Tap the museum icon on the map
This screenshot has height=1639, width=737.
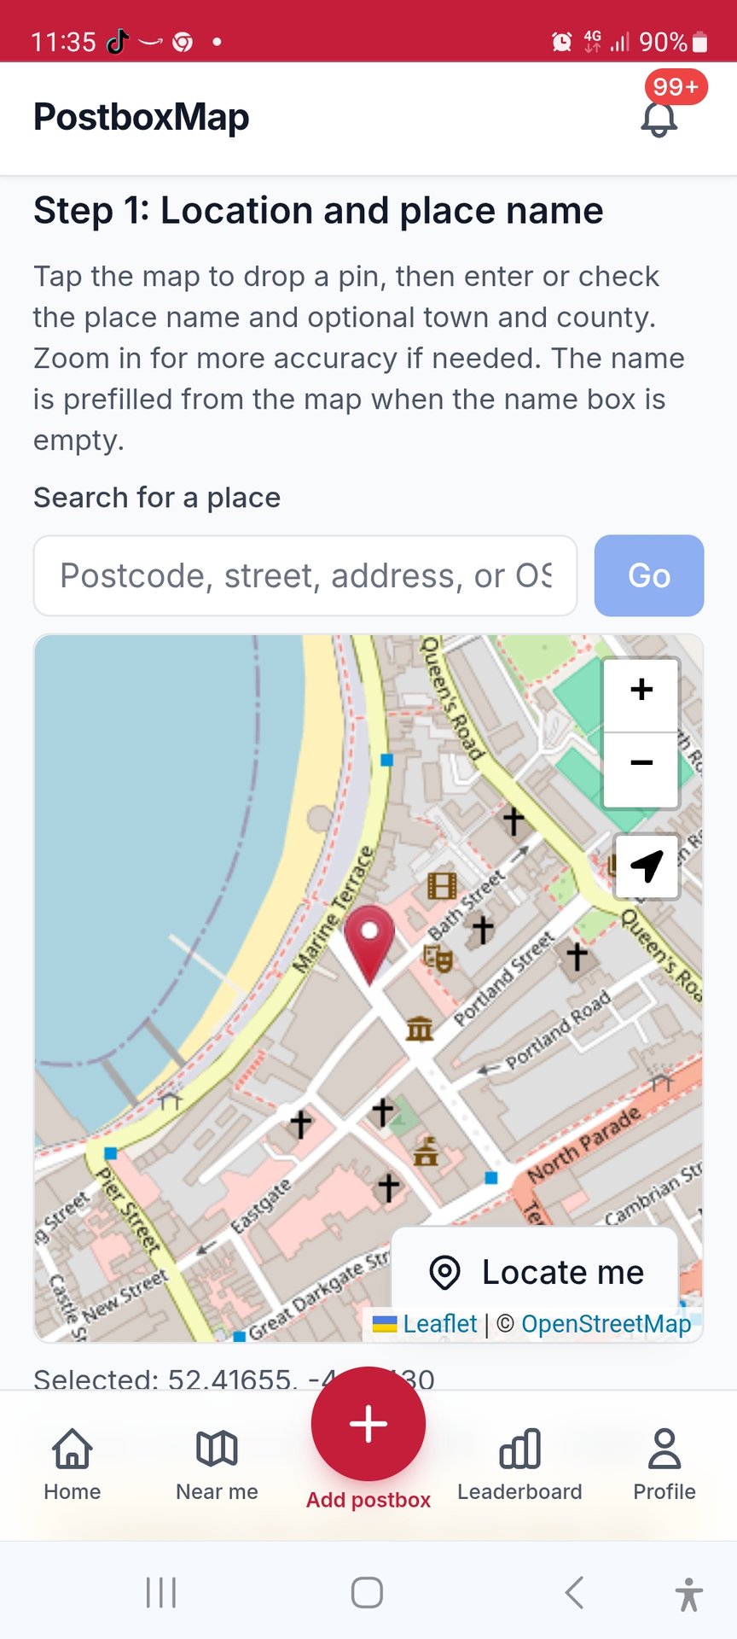[420, 1028]
